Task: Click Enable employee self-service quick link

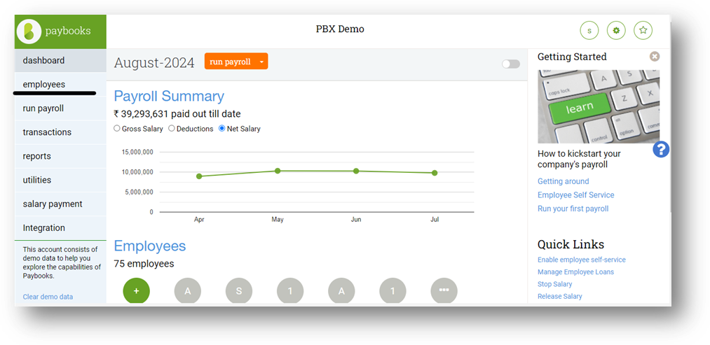Action: tap(582, 260)
